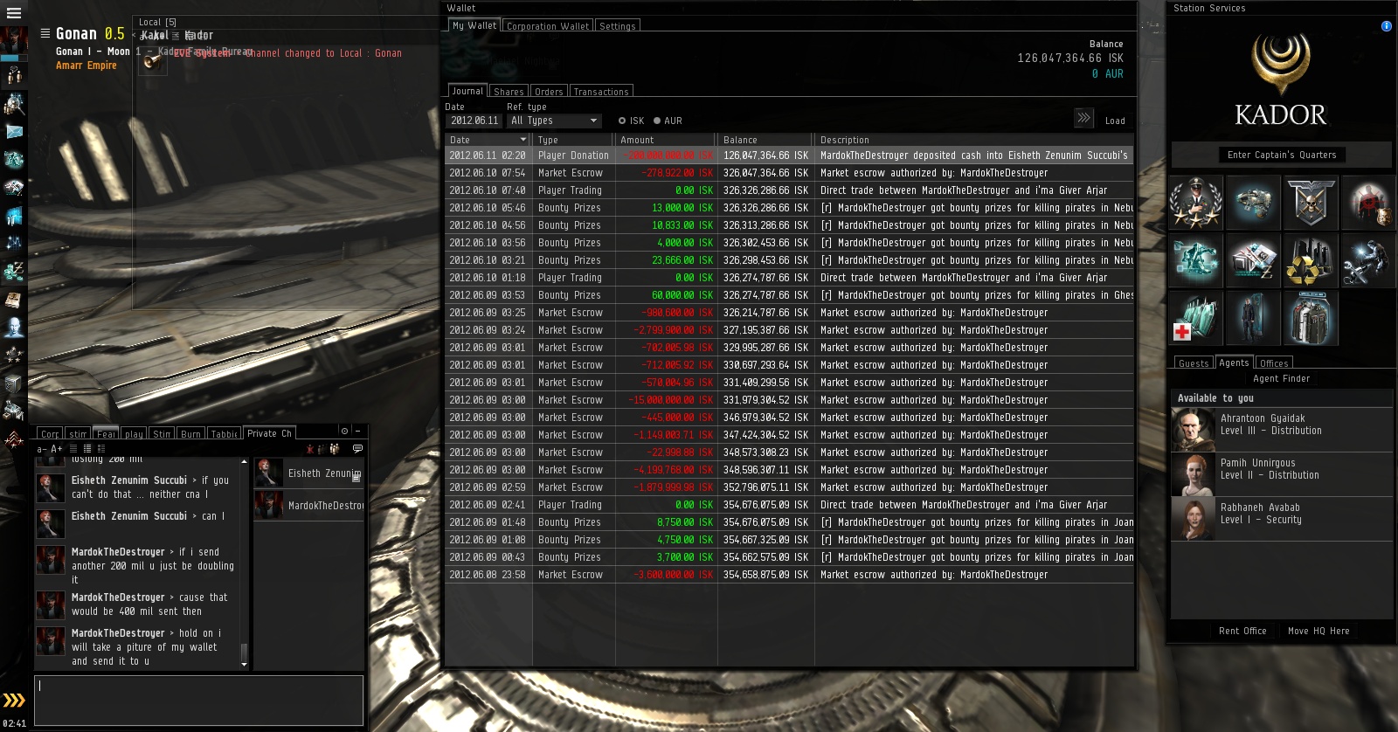This screenshot has width=1398, height=732.
Task: Switch to the Burn chat channel tab
Action: point(191,434)
